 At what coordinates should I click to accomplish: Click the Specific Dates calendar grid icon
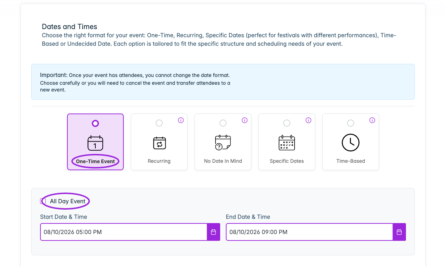(x=287, y=143)
